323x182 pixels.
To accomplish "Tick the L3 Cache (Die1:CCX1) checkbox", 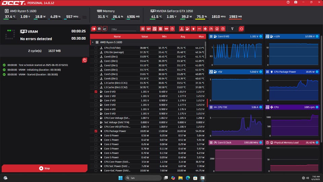I will coord(96,83).
